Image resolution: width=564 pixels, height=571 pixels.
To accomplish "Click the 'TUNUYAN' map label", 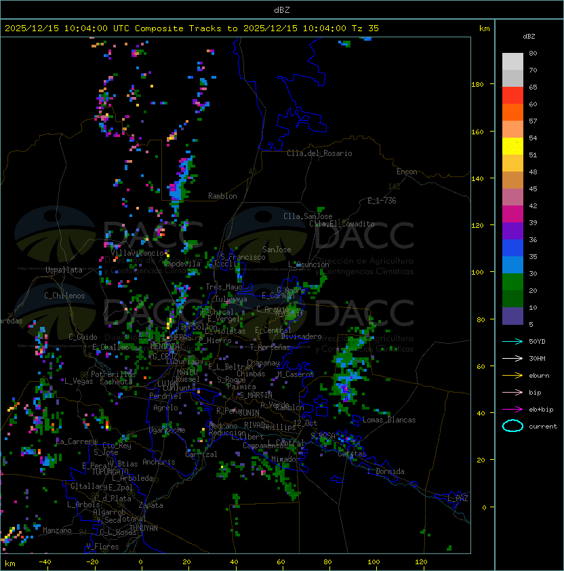I will [144, 528].
